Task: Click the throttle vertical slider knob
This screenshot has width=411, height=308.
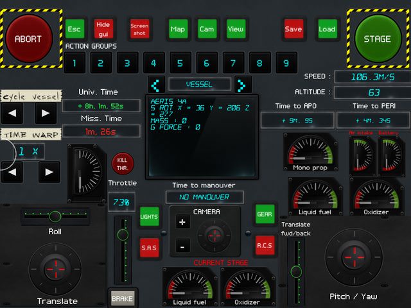Action: [x=123, y=235]
